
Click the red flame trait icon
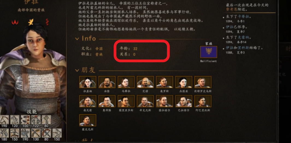coord(15,22)
